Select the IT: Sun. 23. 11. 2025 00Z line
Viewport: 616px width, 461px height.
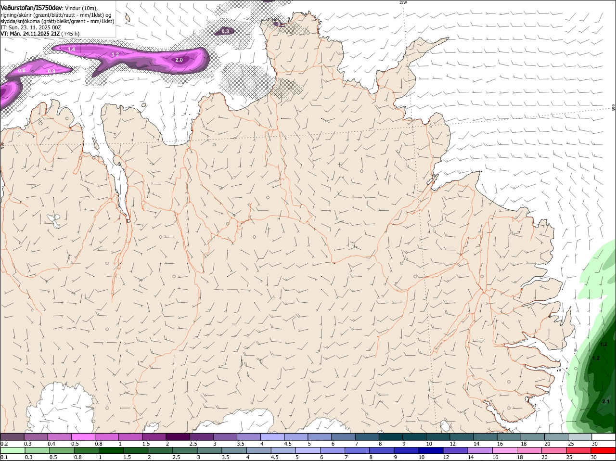pyautogui.click(x=31, y=27)
